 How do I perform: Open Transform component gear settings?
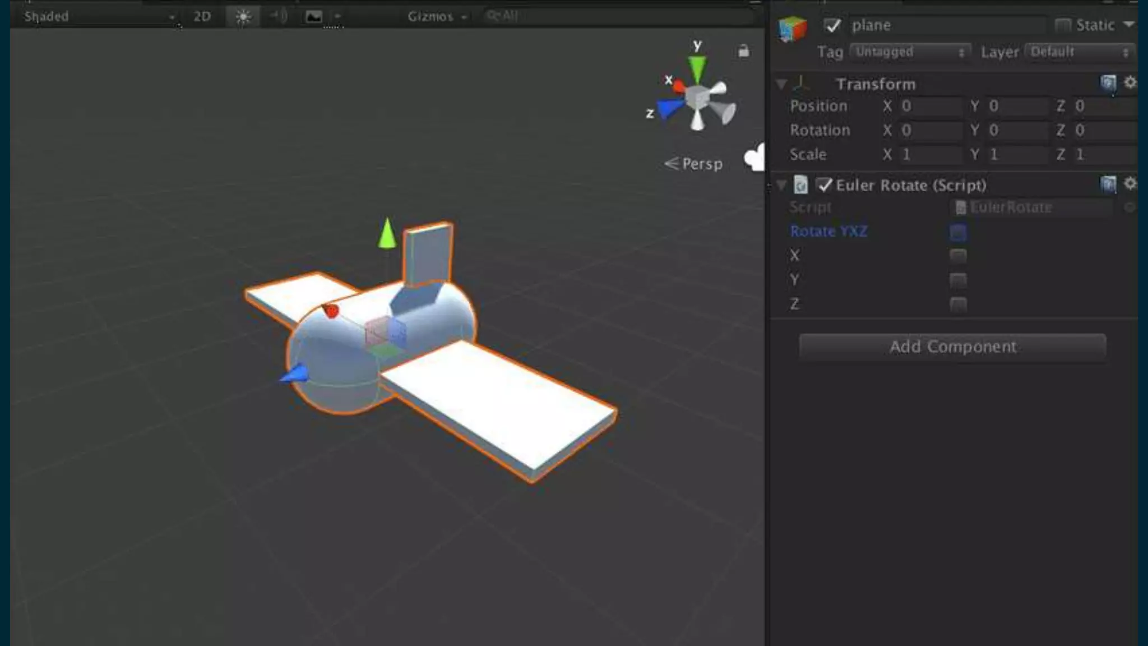tap(1130, 83)
